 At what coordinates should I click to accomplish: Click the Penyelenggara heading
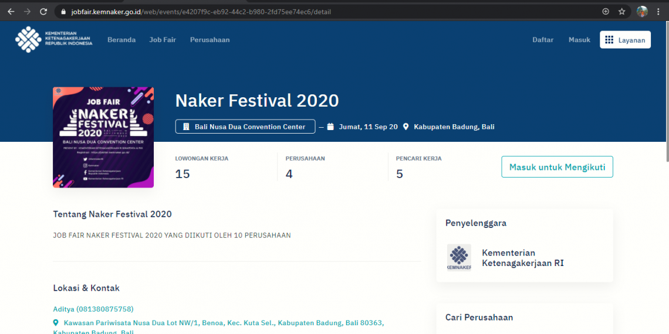(476, 223)
